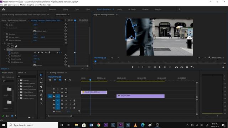This screenshot has width=228, height=128.
Task: Select the Slip tool
Action: click(x=41, y=91)
